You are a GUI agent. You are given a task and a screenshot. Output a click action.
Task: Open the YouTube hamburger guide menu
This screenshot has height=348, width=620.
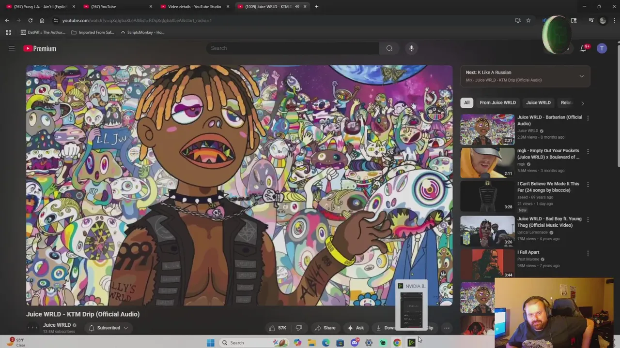click(x=12, y=48)
